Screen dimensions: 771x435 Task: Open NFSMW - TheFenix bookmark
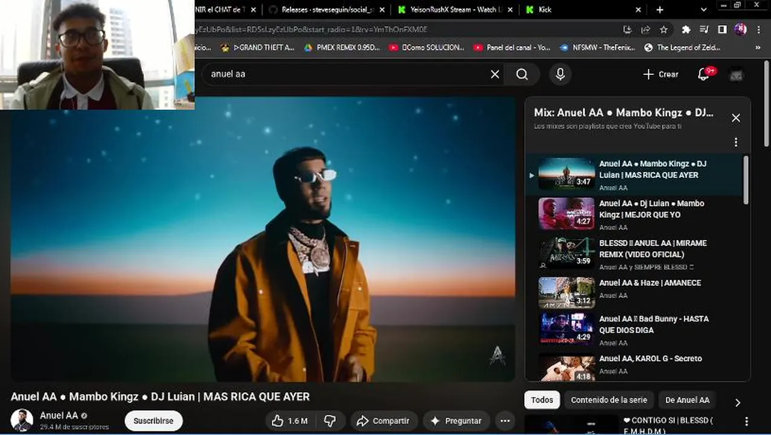pyautogui.click(x=597, y=47)
